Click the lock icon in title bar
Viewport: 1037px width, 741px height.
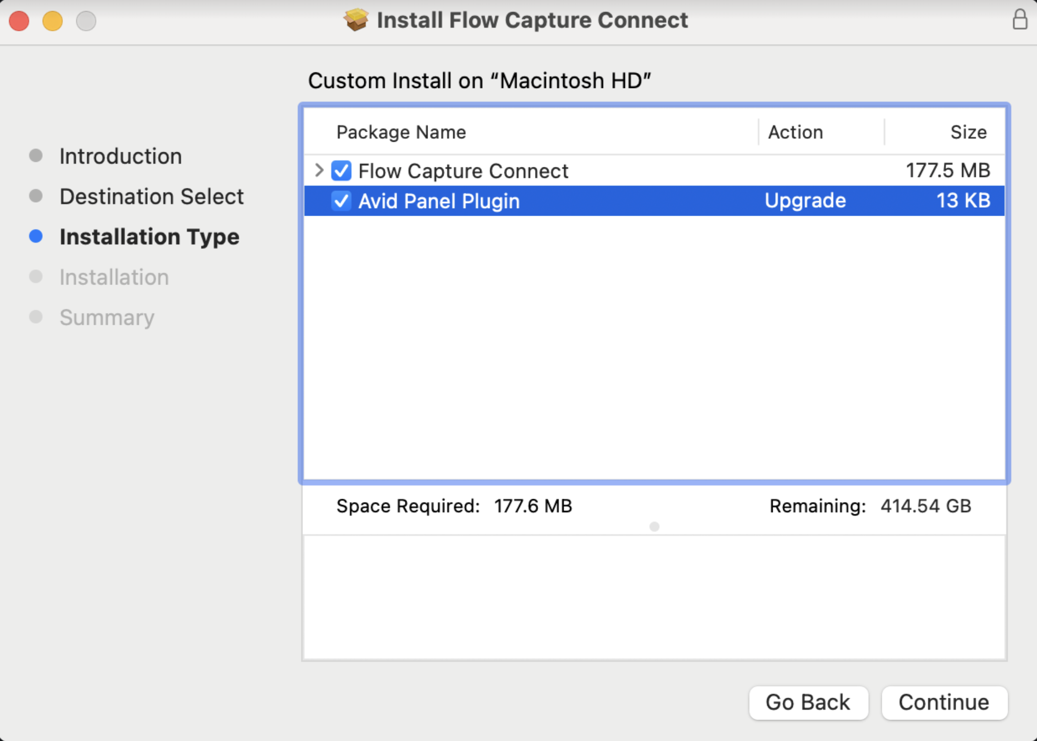pos(1019,20)
